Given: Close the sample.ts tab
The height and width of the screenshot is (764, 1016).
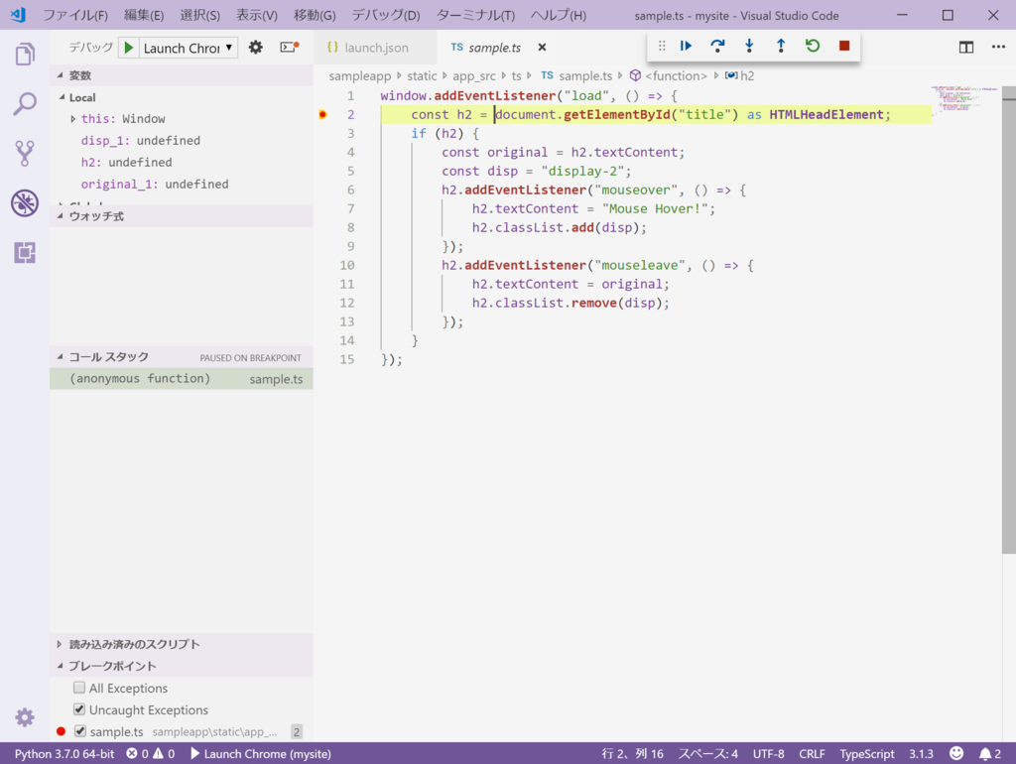Looking at the screenshot, I should click(543, 48).
